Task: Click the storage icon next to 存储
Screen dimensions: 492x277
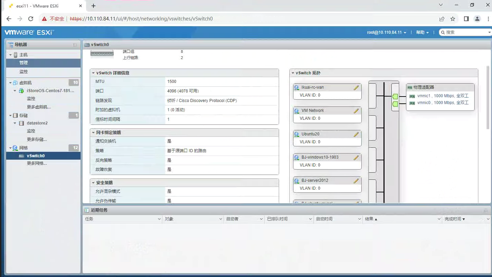Action: pyautogui.click(x=15, y=116)
